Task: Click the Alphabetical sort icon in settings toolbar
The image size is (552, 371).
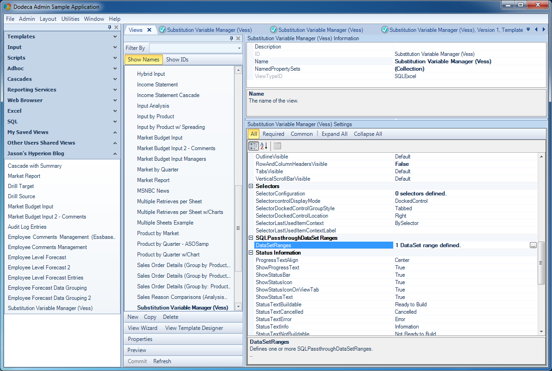Action: [264, 146]
